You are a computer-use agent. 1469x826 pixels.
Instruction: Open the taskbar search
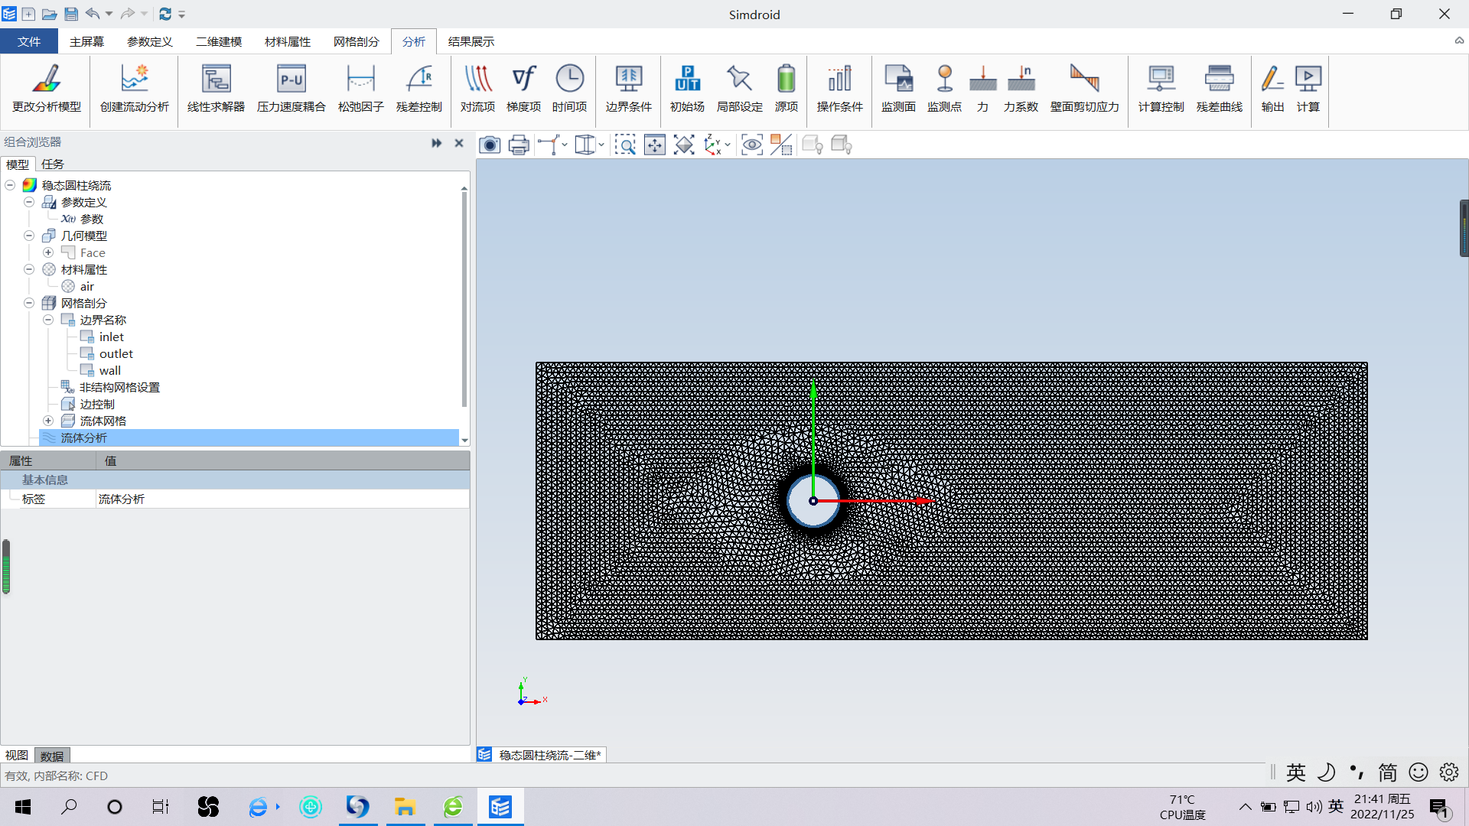coord(69,807)
